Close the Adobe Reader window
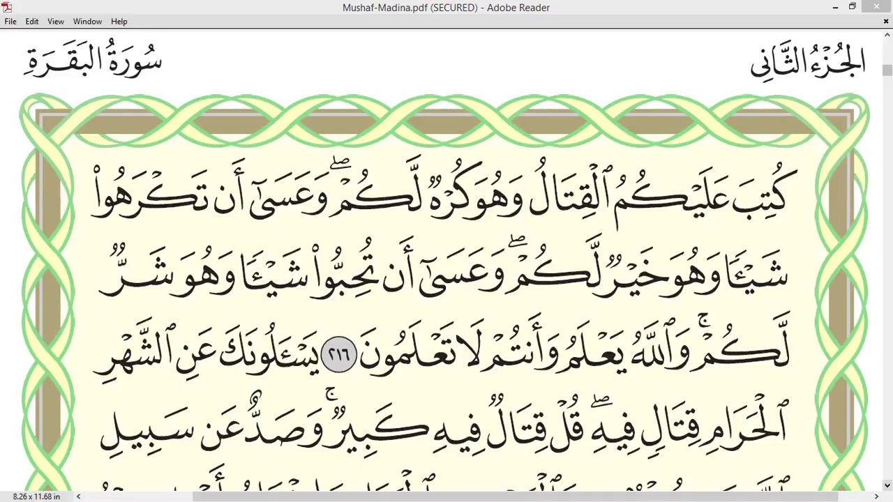 click(x=876, y=7)
